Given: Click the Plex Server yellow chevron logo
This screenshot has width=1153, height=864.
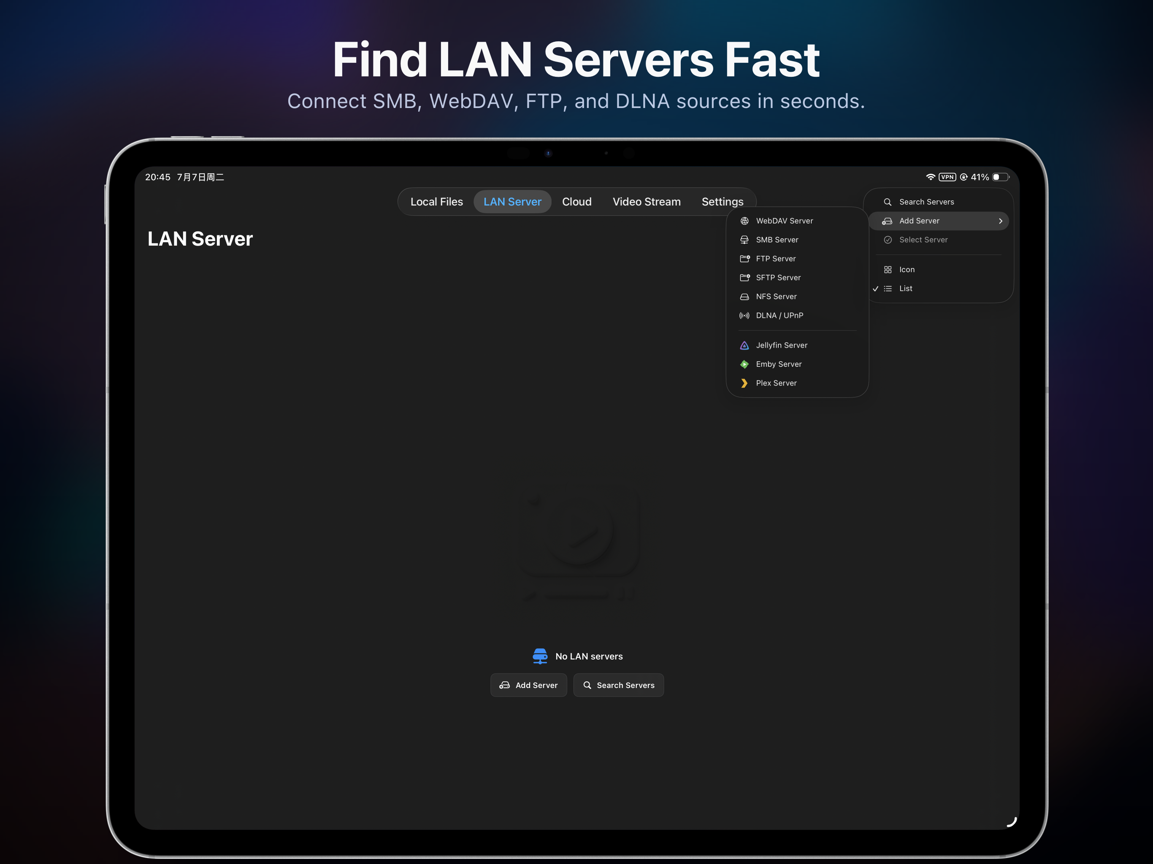Looking at the screenshot, I should (744, 383).
